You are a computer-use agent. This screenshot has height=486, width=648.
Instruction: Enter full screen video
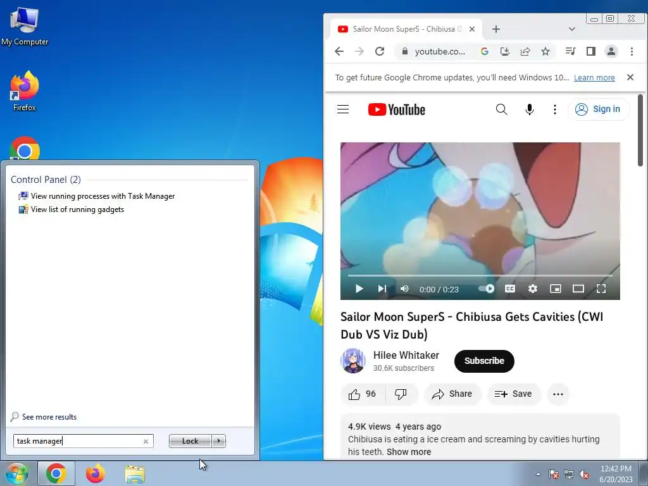[601, 289]
